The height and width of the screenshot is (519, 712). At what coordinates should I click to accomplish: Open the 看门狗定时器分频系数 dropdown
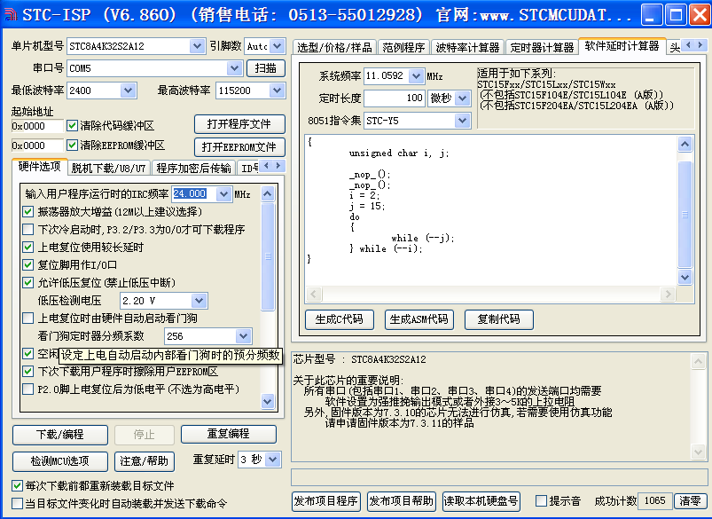coord(243,336)
